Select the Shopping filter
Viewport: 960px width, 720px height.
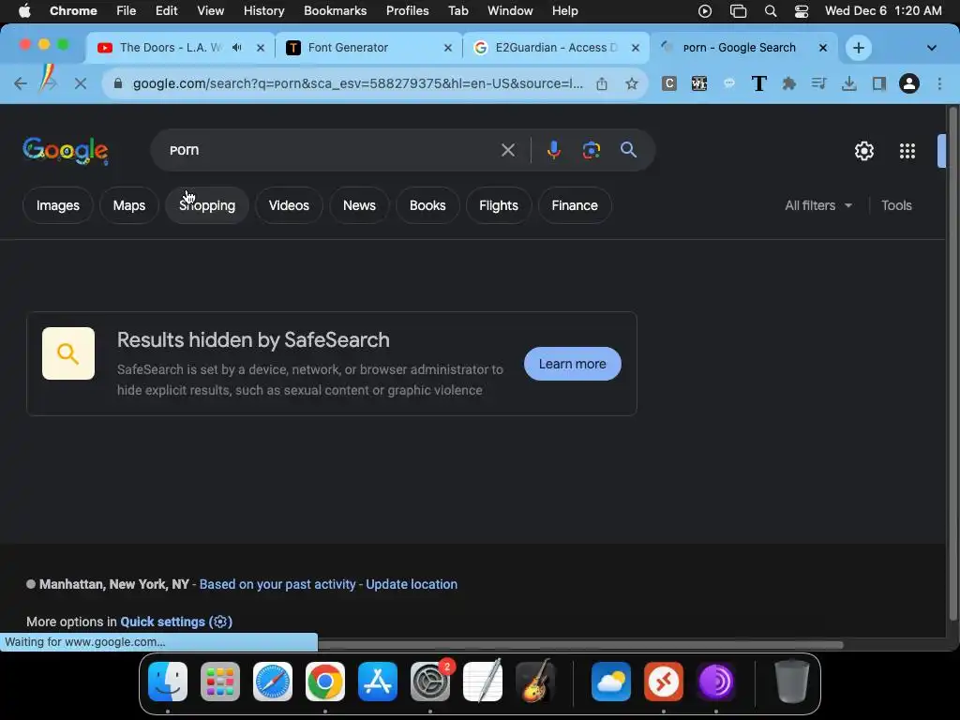pos(207,205)
